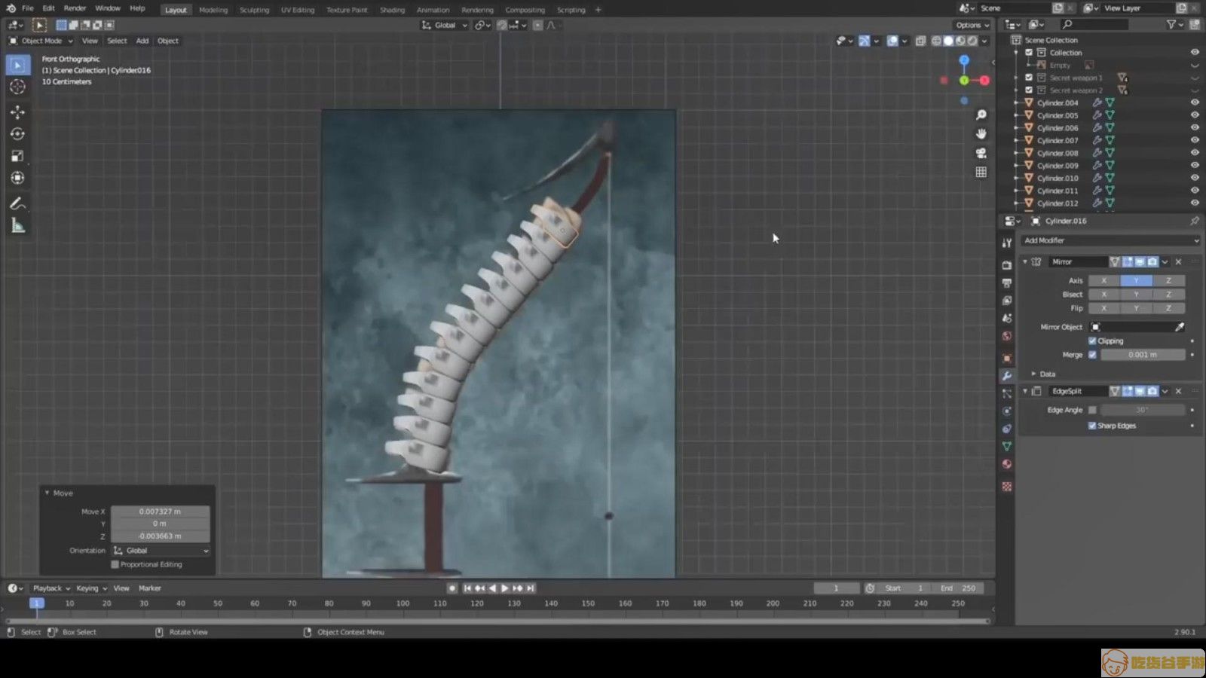This screenshot has width=1206, height=678.
Task: Hide Cylinder.004 with eye icon
Action: click(1195, 102)
